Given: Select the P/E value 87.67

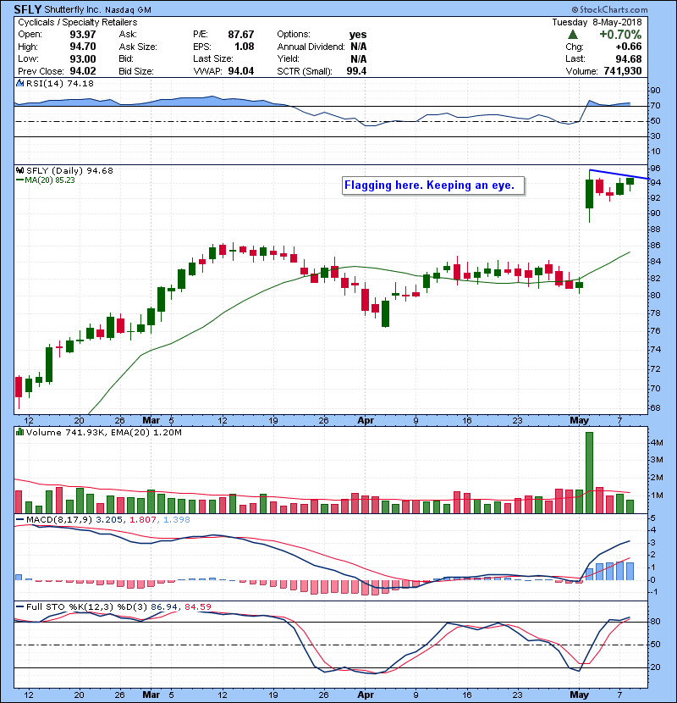Looking at the screenshot, I should tap(241, 35).
